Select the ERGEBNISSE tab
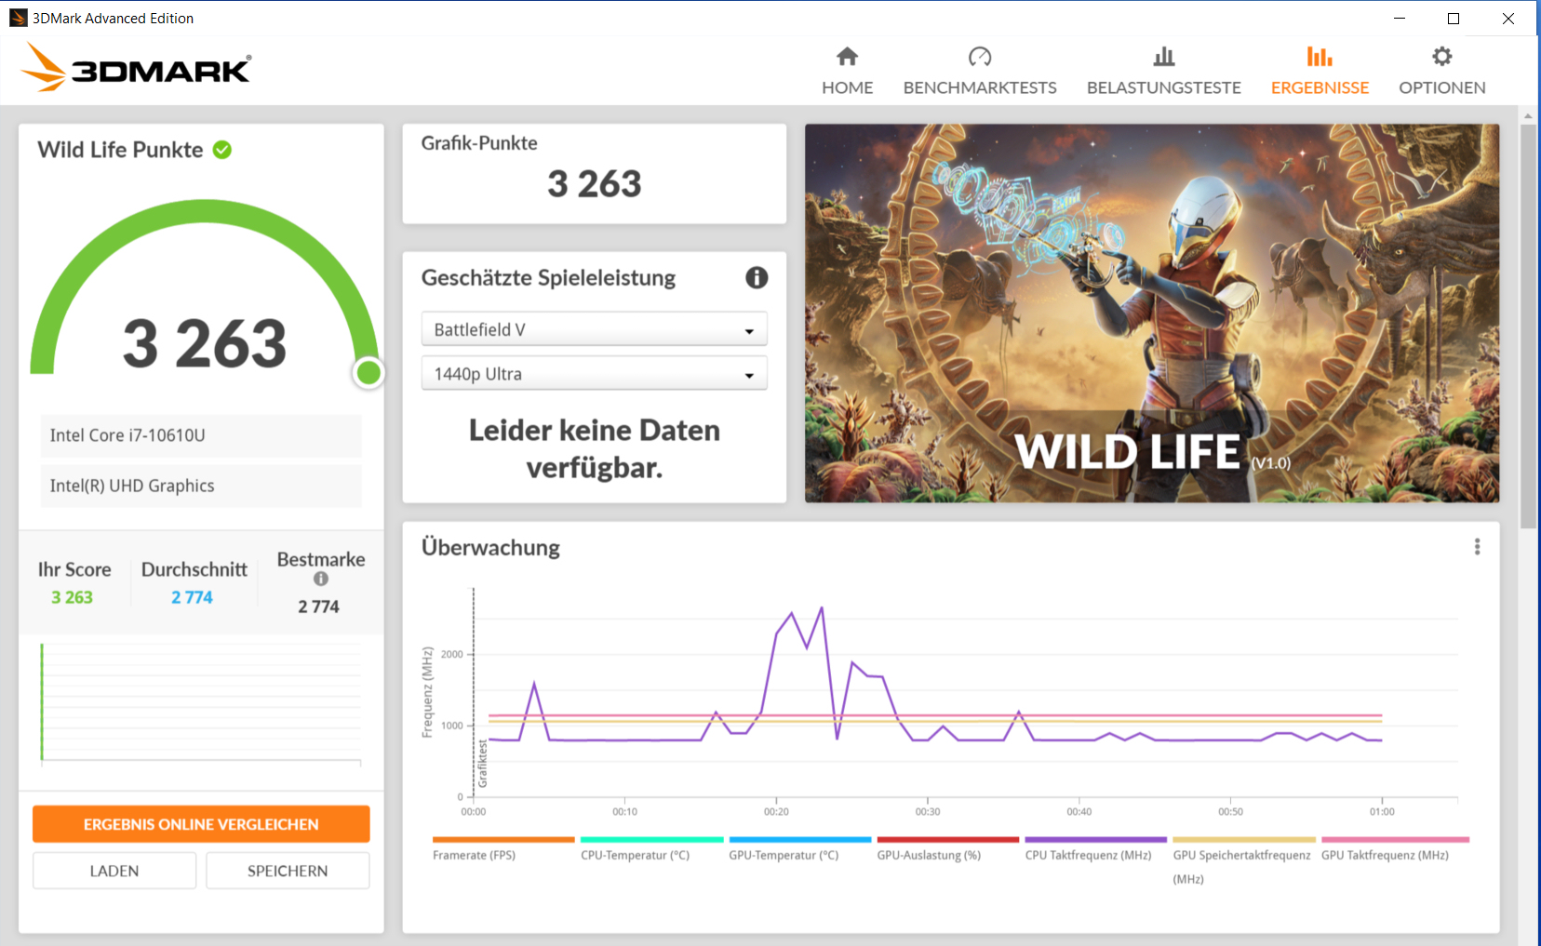Screen dimensions: 1541x946 click(x=1320, y=71)
